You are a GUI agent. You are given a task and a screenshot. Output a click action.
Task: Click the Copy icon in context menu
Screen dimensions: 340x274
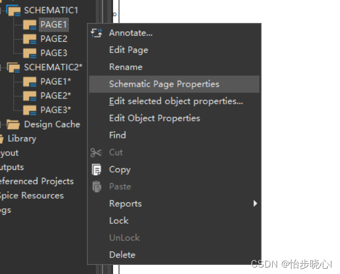point(97,169)
